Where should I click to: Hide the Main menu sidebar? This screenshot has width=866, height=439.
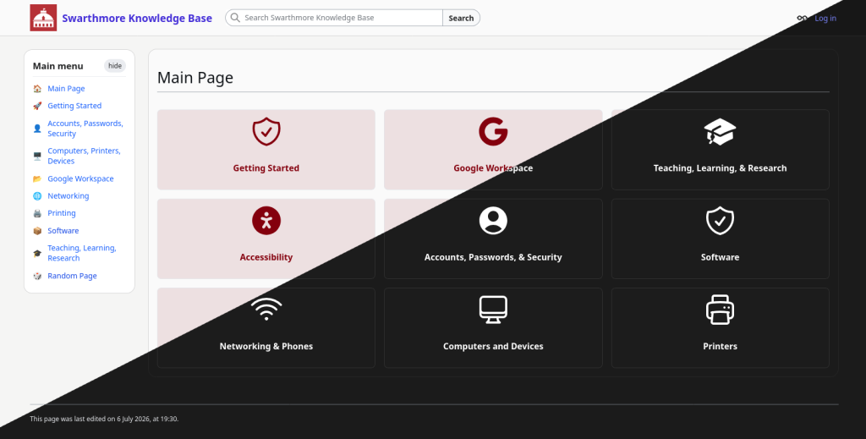115,66
